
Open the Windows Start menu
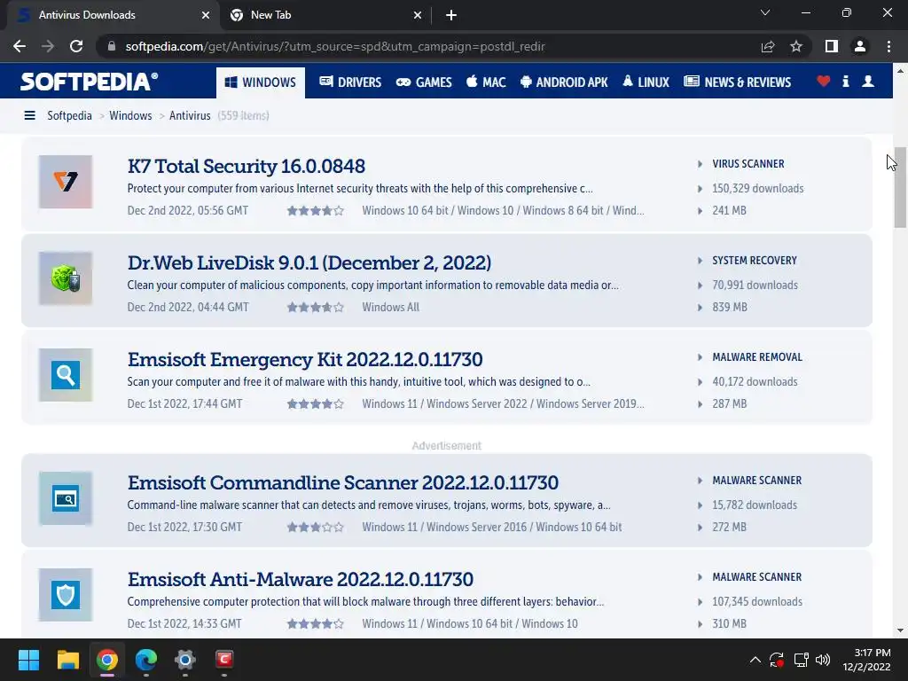28,660
